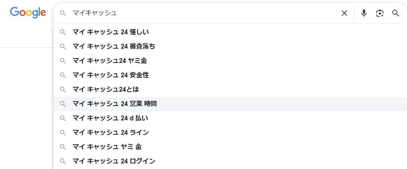Choose suggestion マイ キャッシュ 24 ログイン
Screen dimensions: 407x169
(x=114, y=161)
